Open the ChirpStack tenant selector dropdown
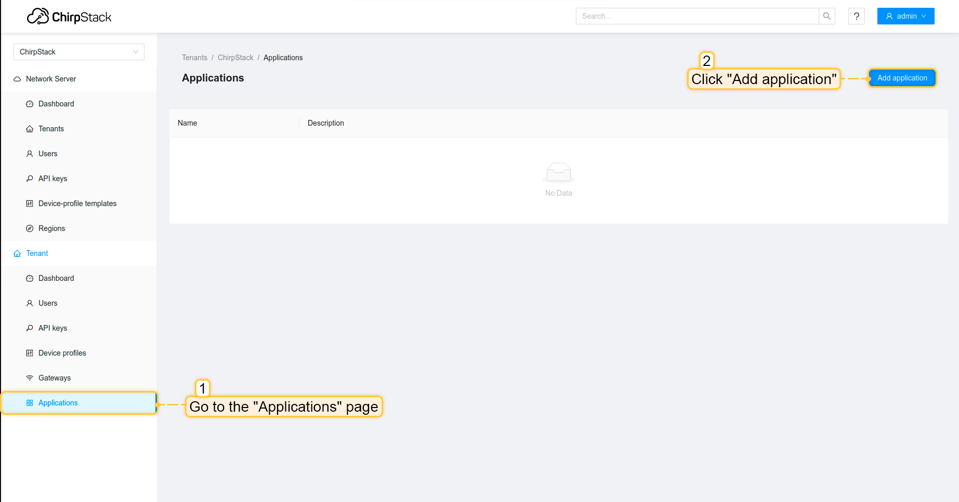This screenshot has height=502, width=959. pos(78,52)
